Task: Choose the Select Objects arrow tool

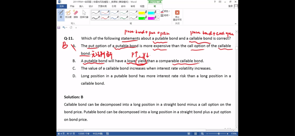Action: [84, 14]
